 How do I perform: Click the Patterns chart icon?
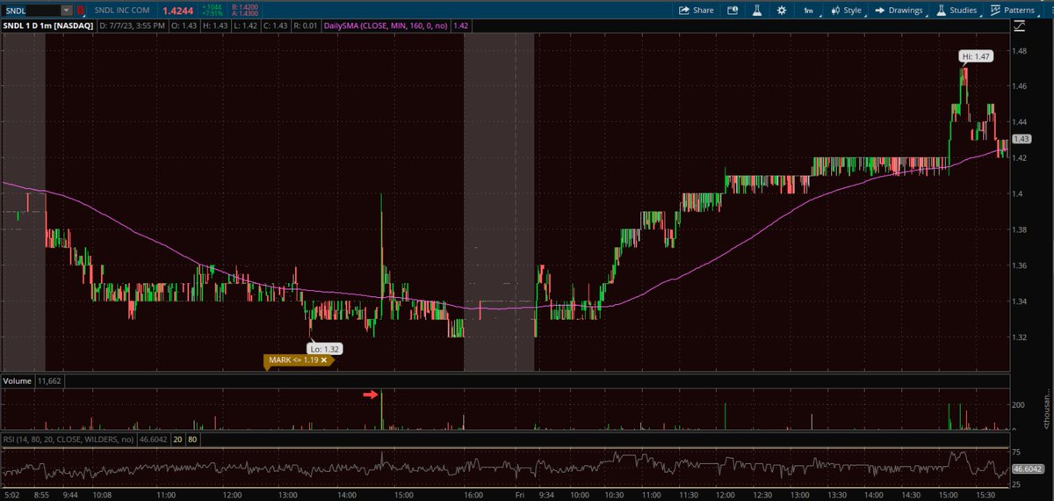(x=995, y=11)
